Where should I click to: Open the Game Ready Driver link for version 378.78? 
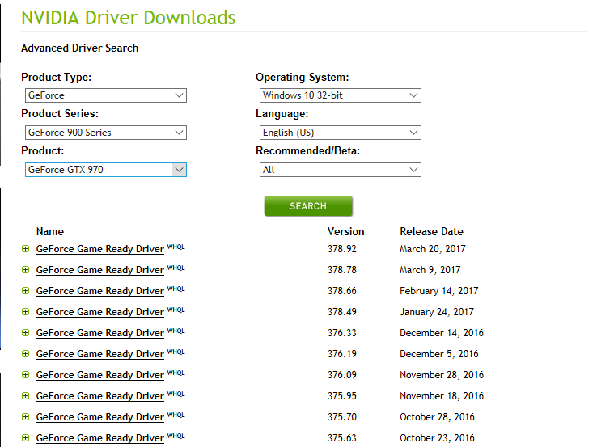(100, 270)
